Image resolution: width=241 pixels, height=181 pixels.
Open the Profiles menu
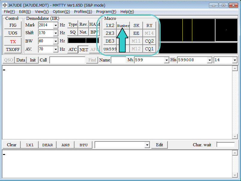click(x=83, y=12)
